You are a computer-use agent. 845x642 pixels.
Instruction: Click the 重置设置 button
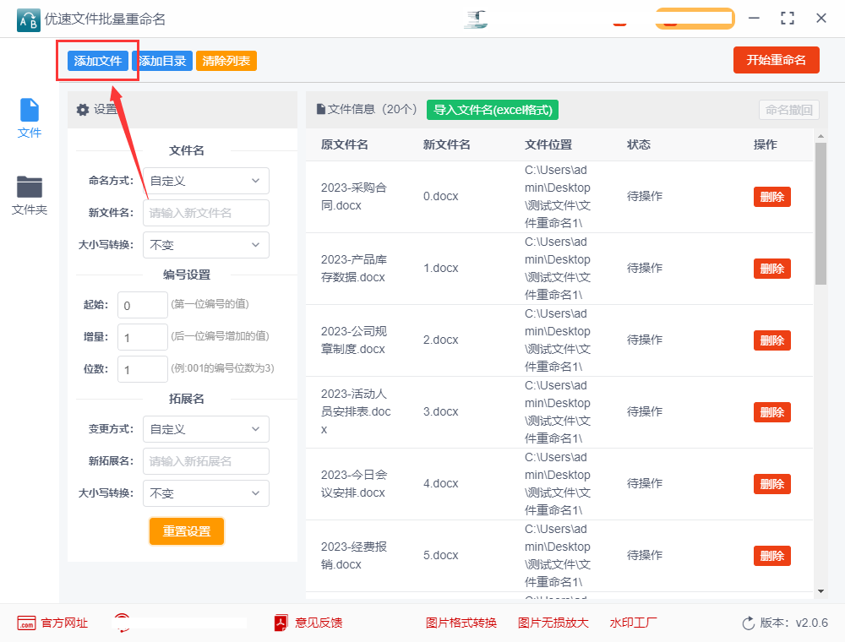click(187, 531)
